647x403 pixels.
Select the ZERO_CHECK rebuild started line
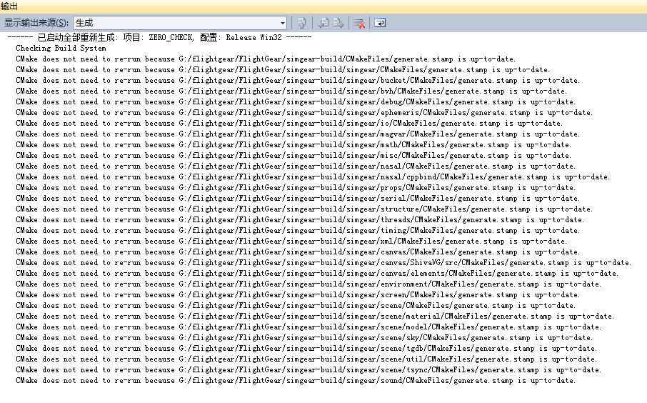(159, 38)
